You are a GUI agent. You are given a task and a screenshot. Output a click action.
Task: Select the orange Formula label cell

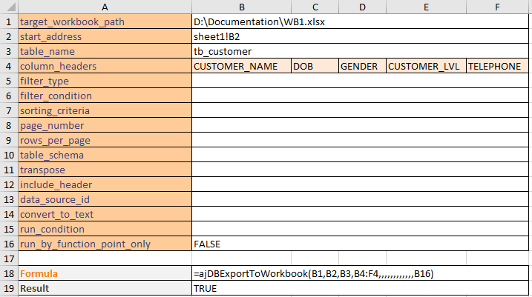tap(105, 273)
